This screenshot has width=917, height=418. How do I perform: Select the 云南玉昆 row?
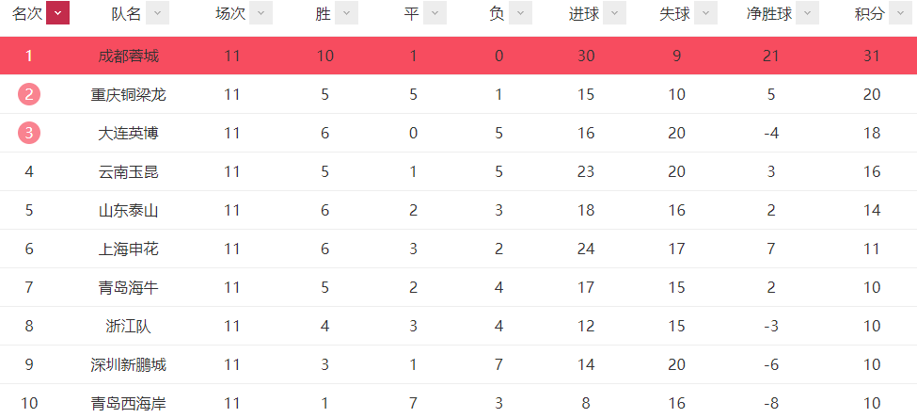pyautogui.click(x=459, y=171)
